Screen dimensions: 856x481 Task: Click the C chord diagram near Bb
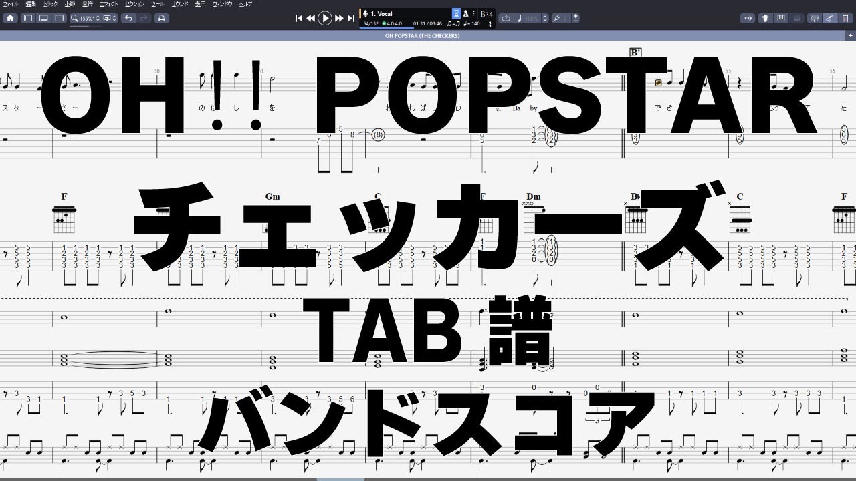click(740, 219)
